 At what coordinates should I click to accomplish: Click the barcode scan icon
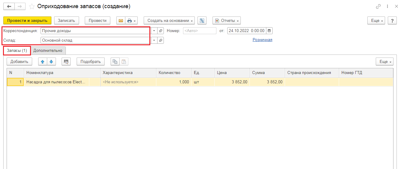[x=66, y=61]
